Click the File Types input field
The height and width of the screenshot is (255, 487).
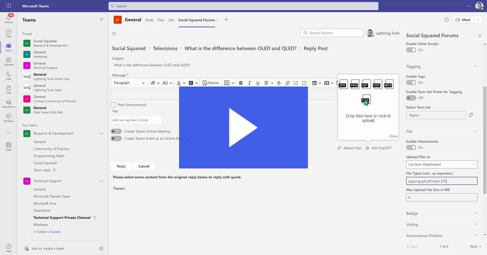442,181
